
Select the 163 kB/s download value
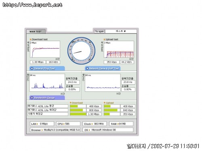[53, 62]
